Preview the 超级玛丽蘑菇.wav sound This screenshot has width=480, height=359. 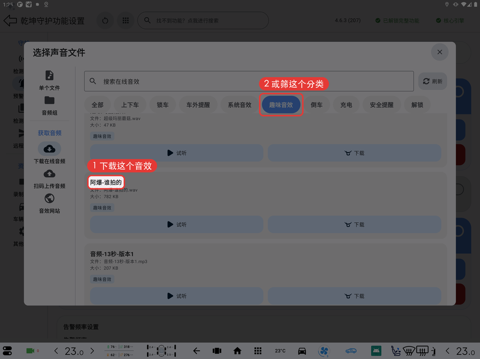pos(177,153)
